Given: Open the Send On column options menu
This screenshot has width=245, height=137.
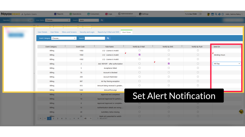Looking at the screenshot, I should 240,46.
